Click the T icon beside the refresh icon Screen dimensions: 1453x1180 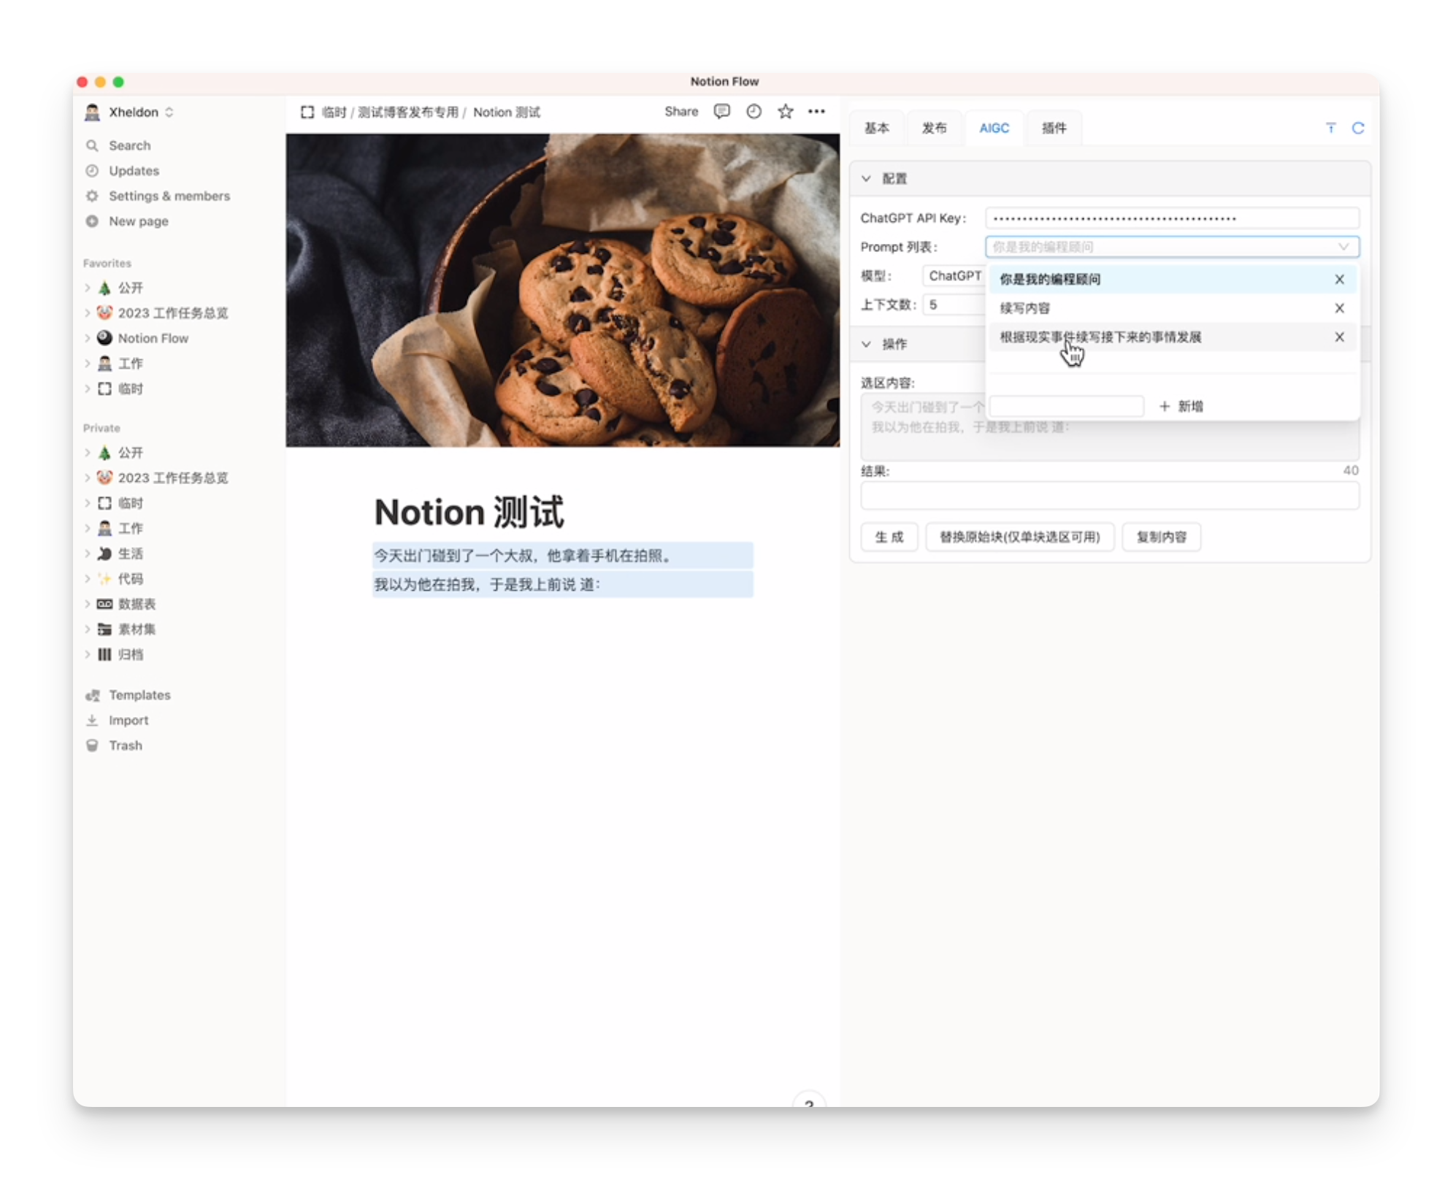[x=1331, y=129]
